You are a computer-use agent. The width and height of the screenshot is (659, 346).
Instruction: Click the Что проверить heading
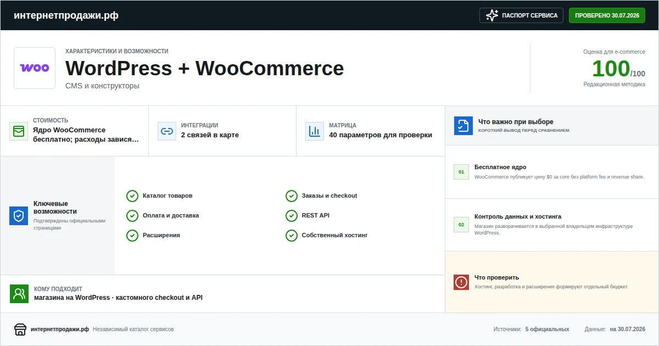pyautogui.click(x=496, y=278)
